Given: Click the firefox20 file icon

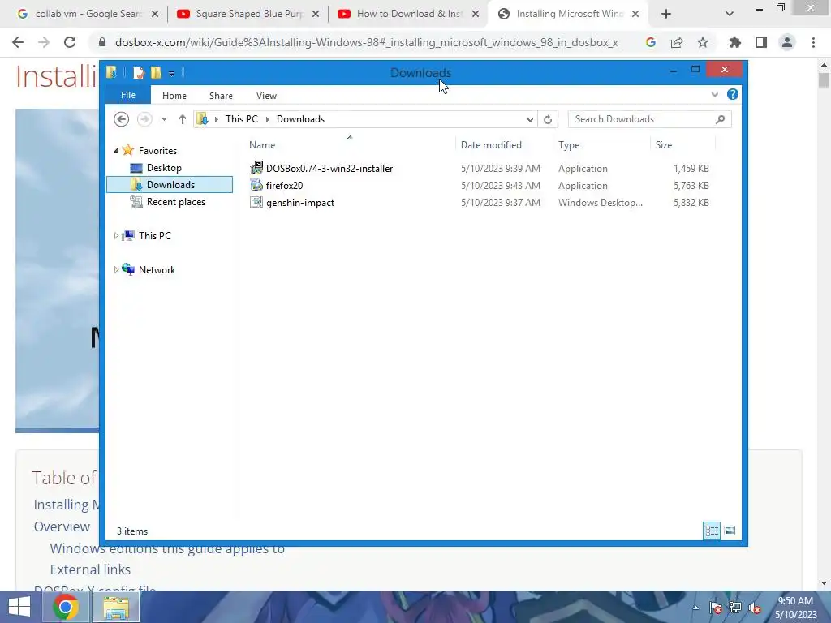Looking at the screenshot, I should pos(256,186).
